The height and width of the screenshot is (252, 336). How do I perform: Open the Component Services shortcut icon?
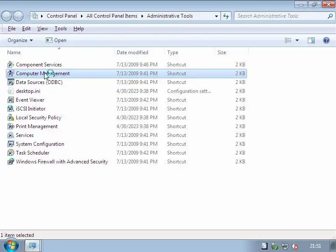(x=10, y=65)
